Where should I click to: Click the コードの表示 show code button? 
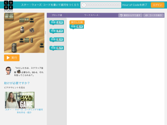[x=154, y=15]
